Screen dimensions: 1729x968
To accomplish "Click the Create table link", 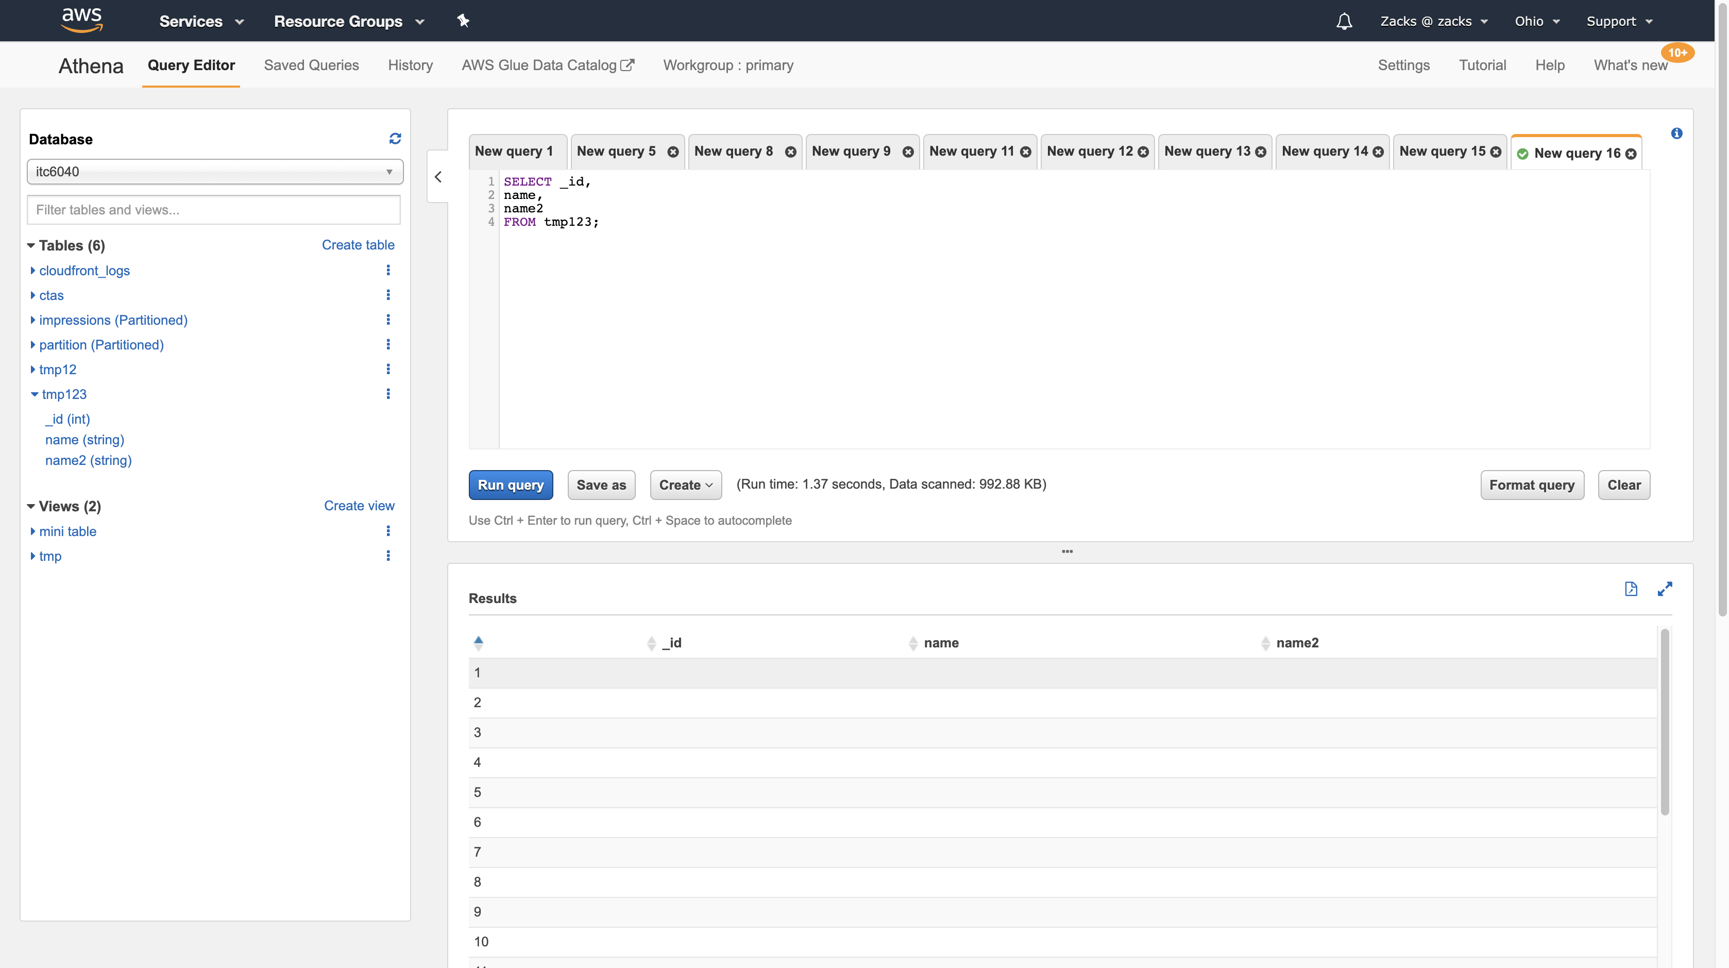I will 358,245.
